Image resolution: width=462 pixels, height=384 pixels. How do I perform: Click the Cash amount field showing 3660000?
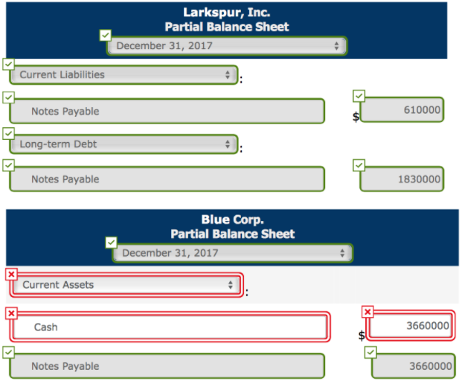410,326
